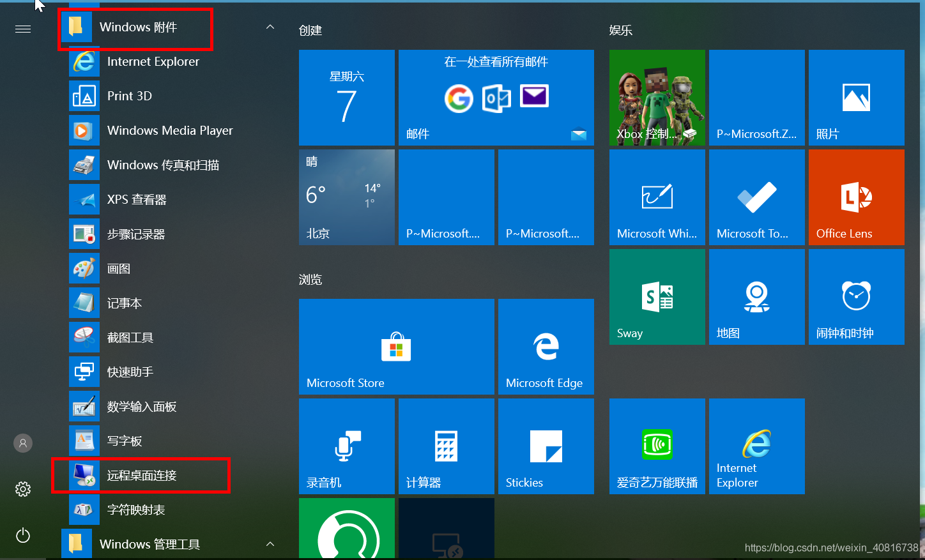Select the Windows 附件 folder
925x560 pixels.
tap(171, 27)
